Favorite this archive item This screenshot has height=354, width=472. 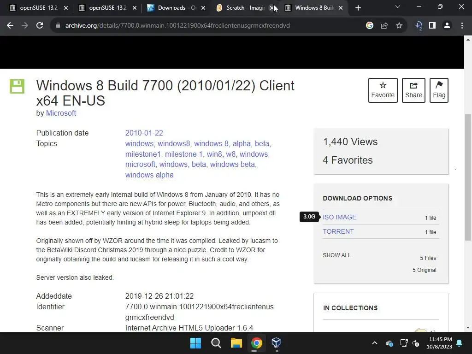coord(383,90)
